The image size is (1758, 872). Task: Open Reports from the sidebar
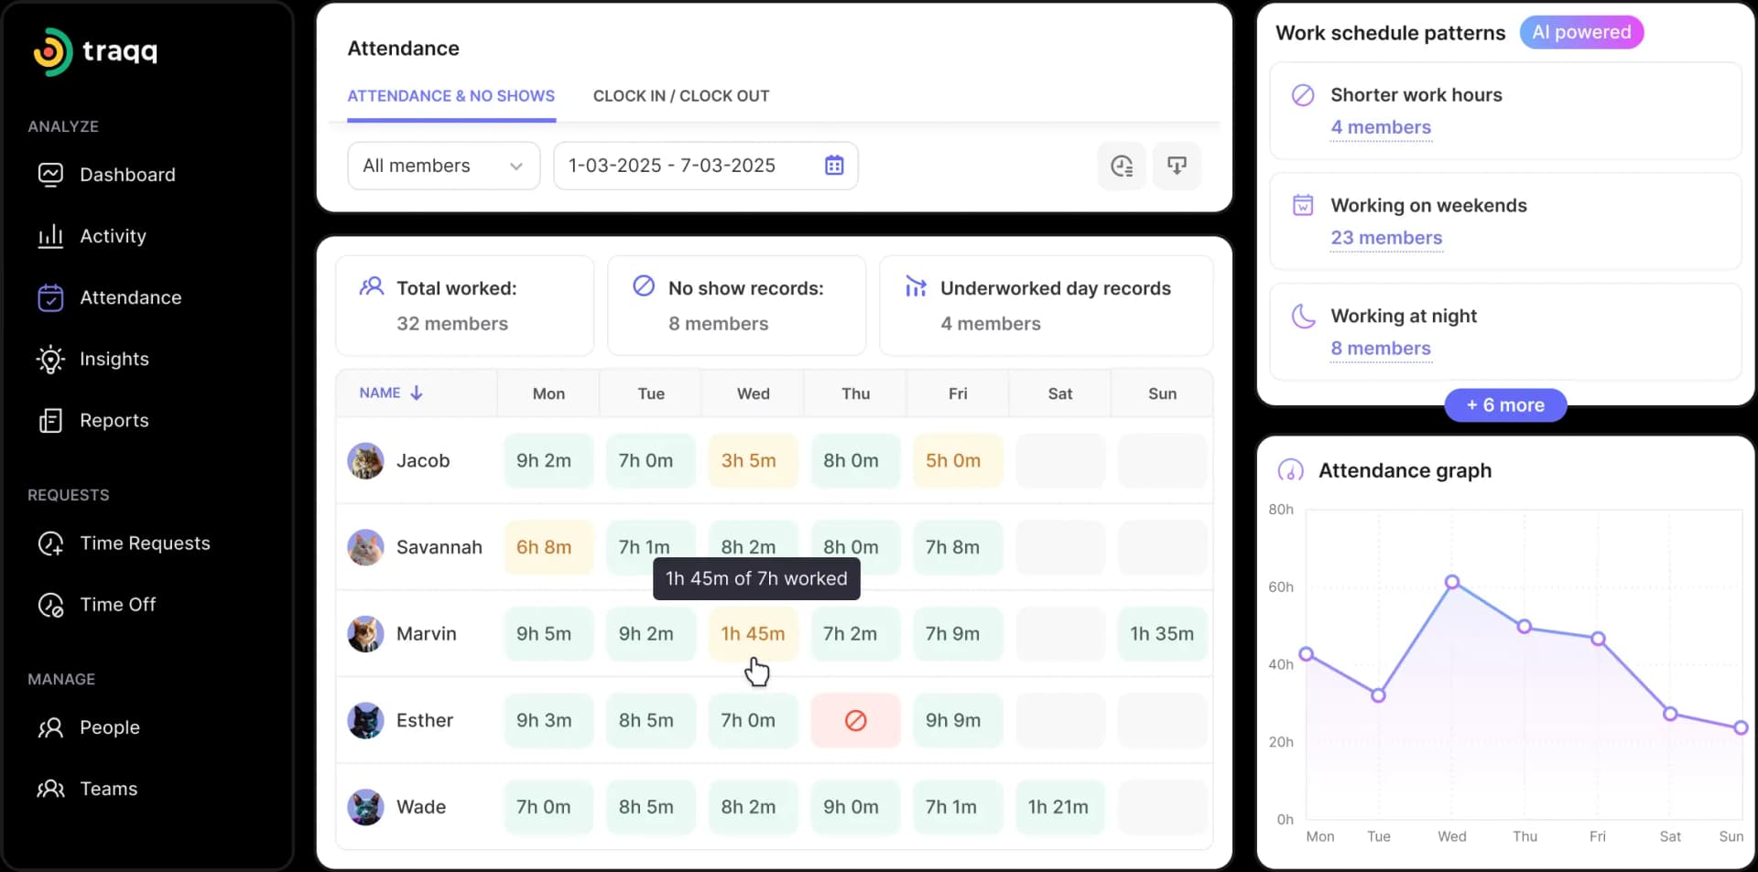114,420
